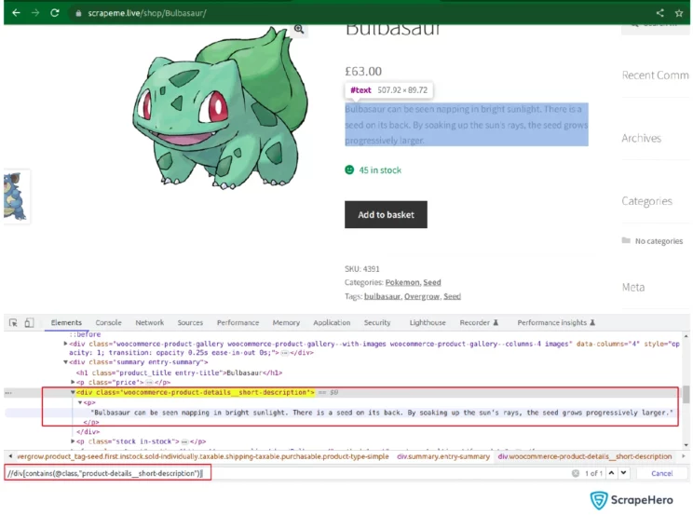
Task: Click the address bar URL
Action: coord(147,13)
